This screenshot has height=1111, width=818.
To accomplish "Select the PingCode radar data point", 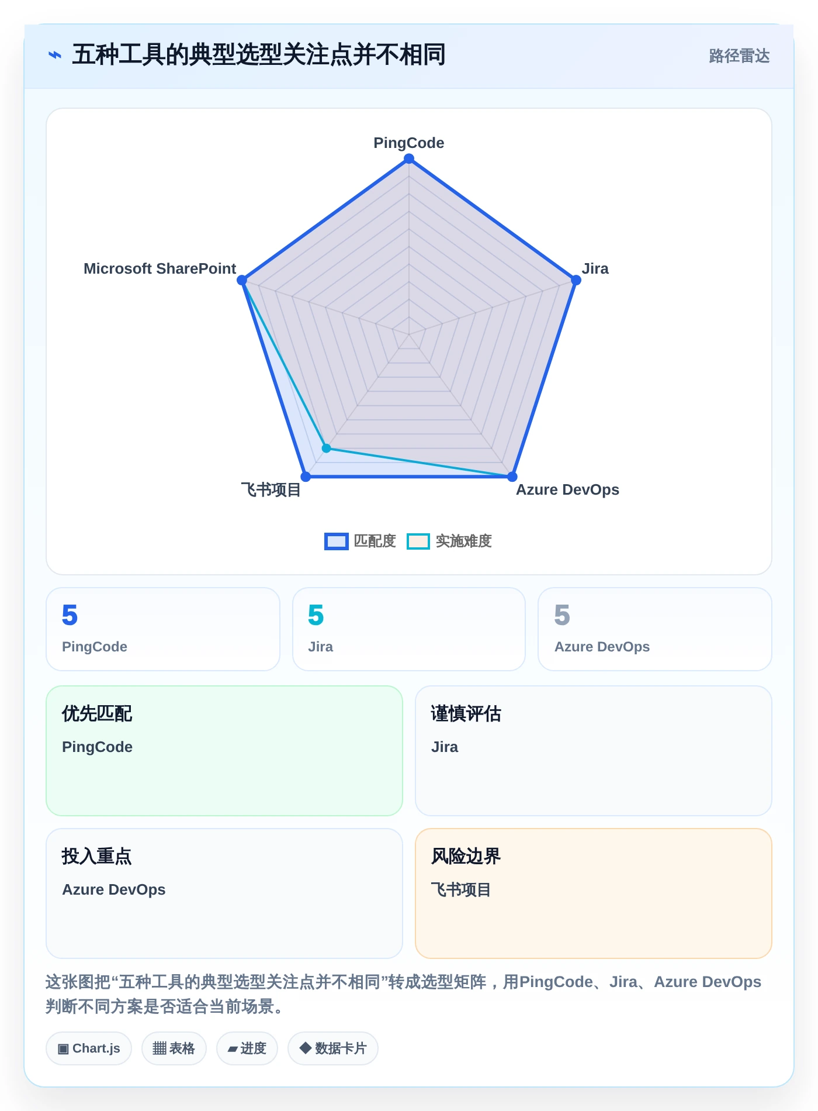I will tap(409, 159).
